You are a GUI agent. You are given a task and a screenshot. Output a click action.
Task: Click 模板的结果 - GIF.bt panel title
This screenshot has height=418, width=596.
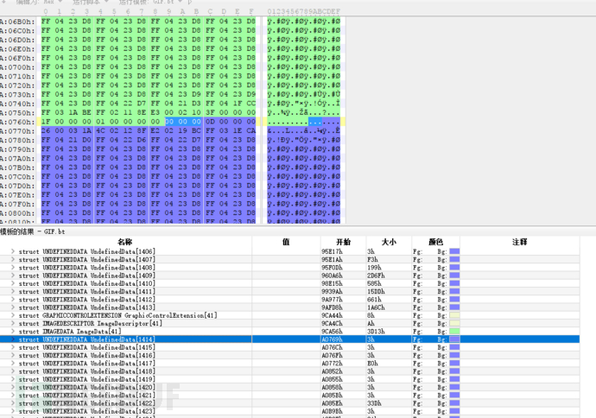pos(33,231)
